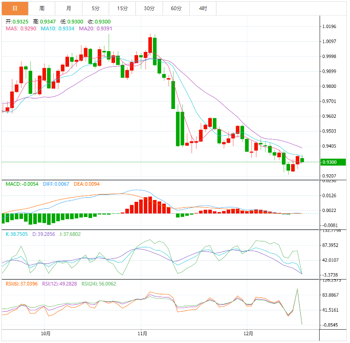Click the MA20 moving average label

[95, 29]
